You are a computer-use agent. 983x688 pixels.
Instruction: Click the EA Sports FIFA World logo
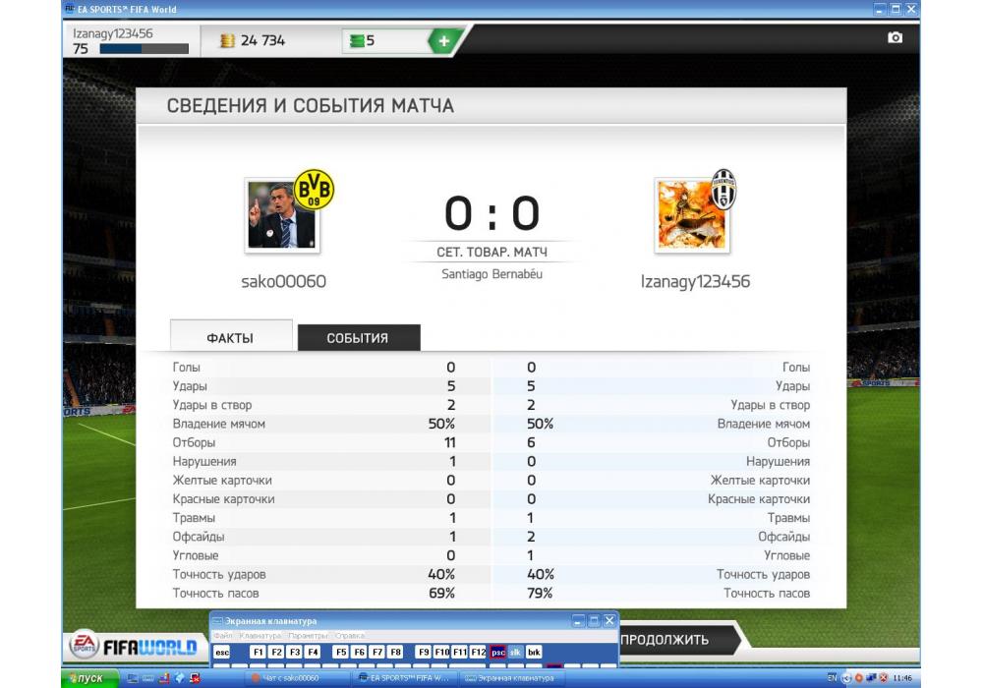pyautogui.click(x=134, y=646)
